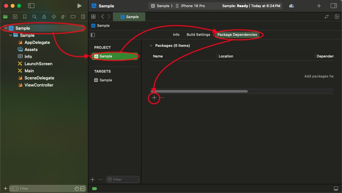Toggle the right inspector panel
The image size is (342, 193).
pyautogui.click(x=334, y=6)
